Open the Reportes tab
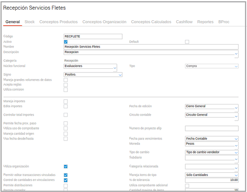Screen dimensions: 247x192 coord(205,22)
